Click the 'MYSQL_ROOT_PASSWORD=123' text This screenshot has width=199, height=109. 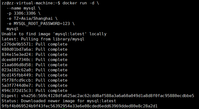42,24
